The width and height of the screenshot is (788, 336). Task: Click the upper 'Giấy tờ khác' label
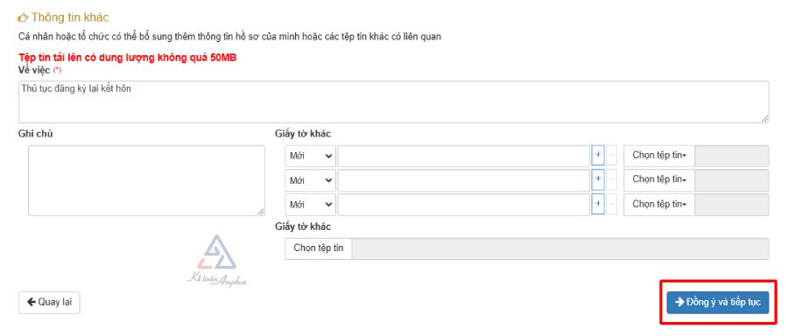pyautogui.click(x=303, y=134)
